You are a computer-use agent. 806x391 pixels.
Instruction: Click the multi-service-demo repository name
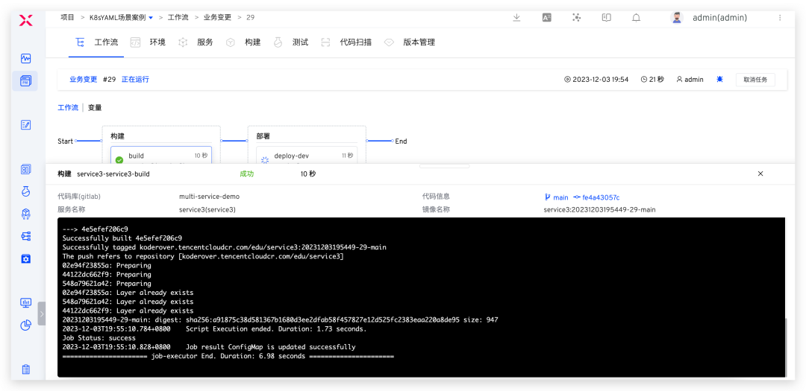tap(209, 197)
